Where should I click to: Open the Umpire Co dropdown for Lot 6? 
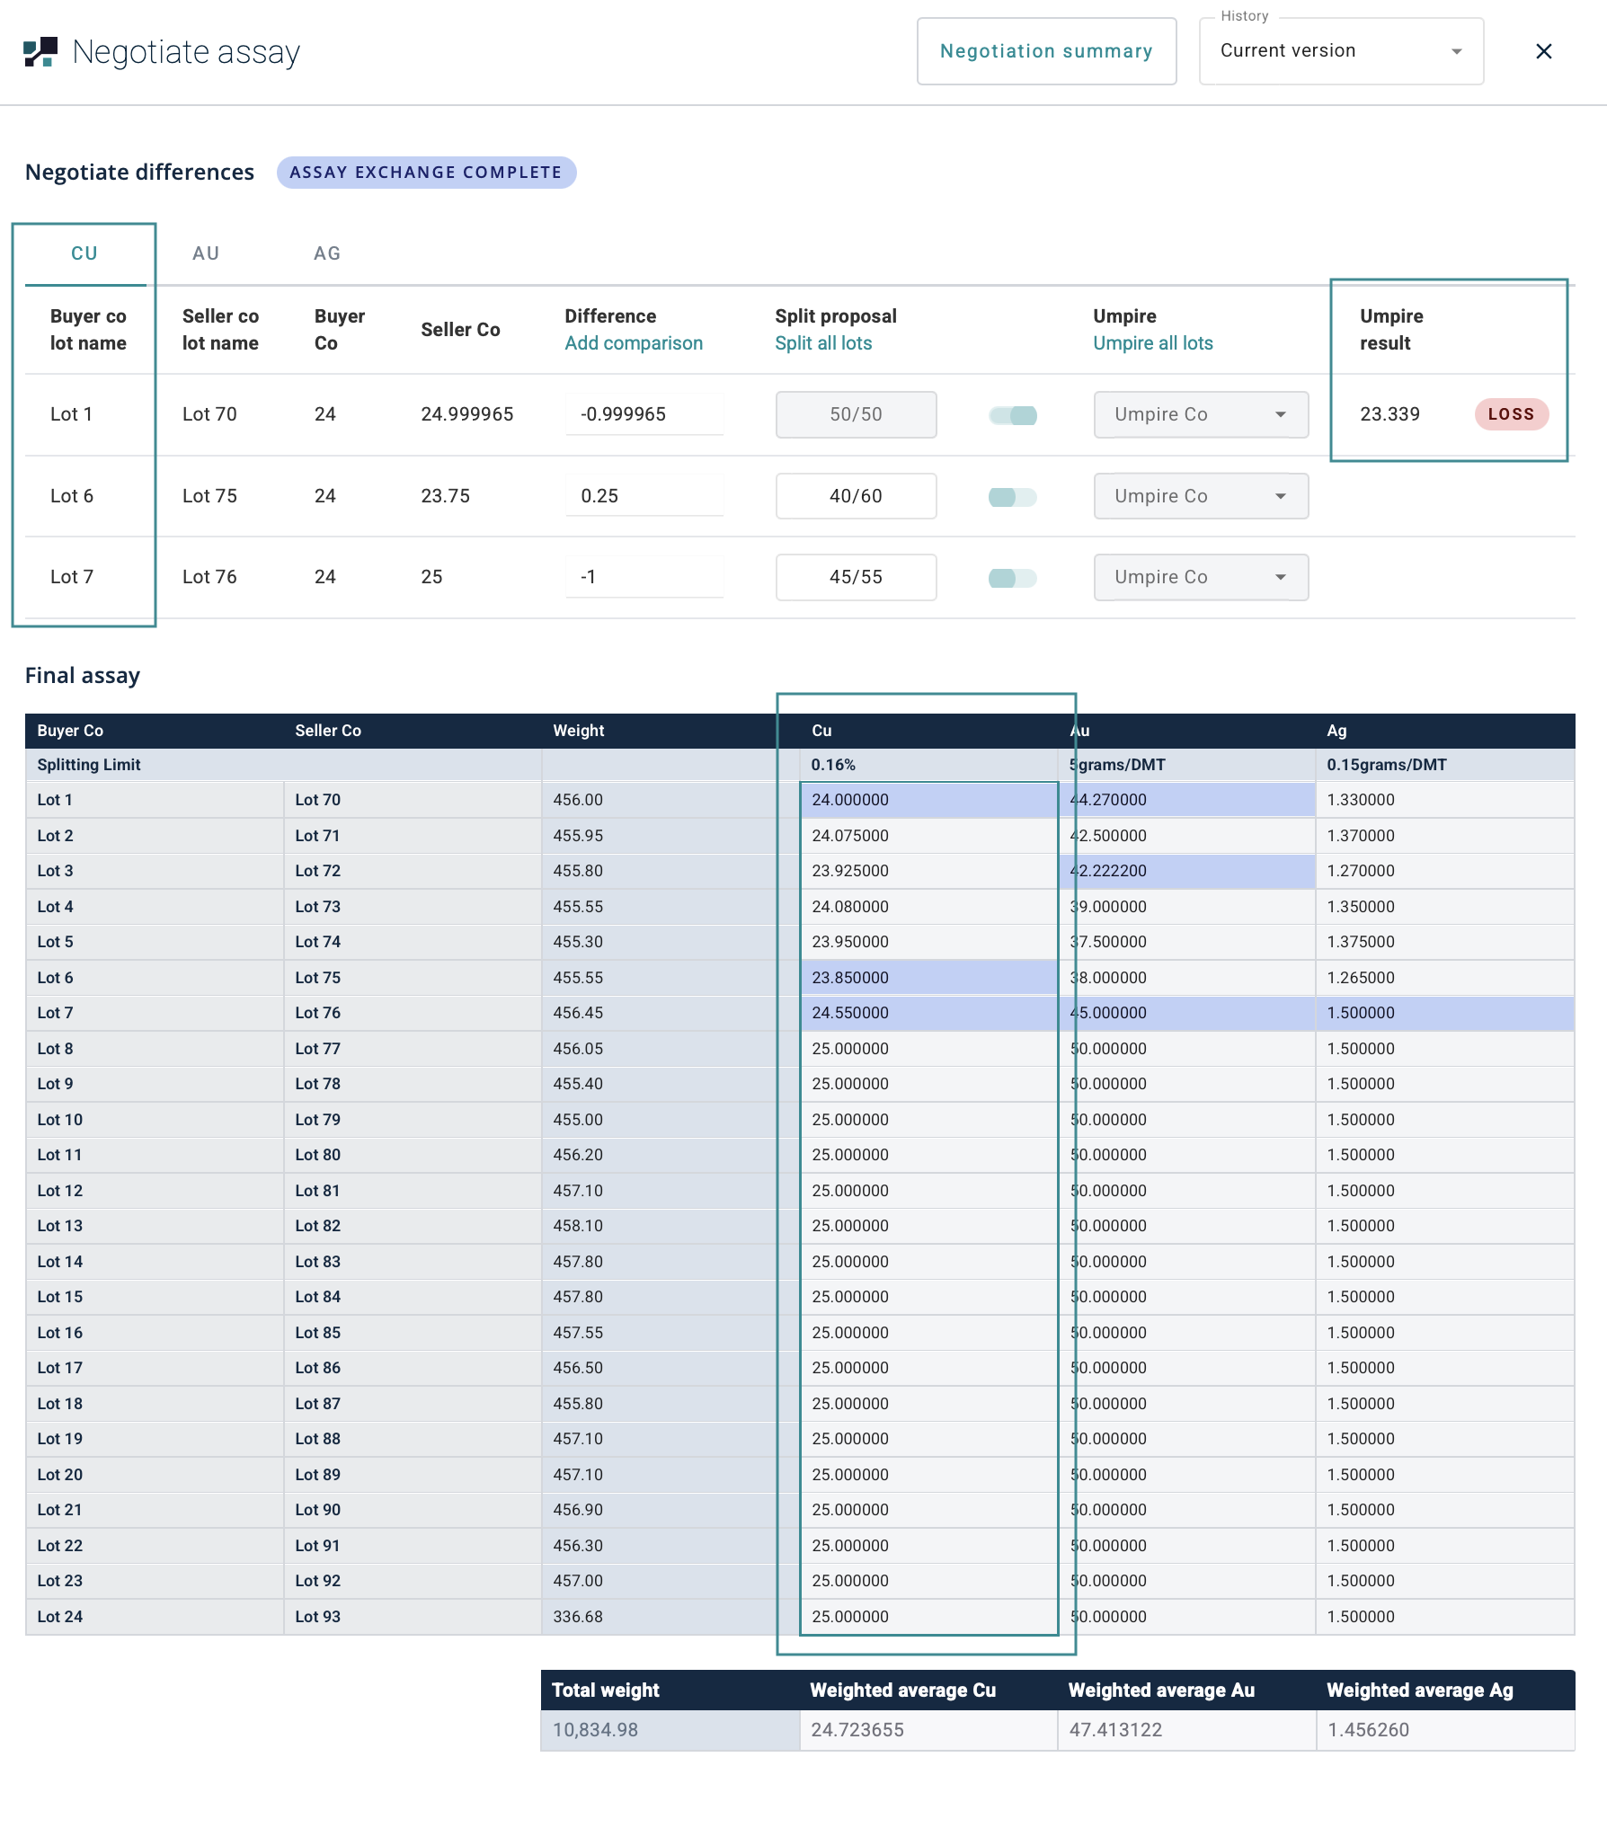click(1200, 496)
